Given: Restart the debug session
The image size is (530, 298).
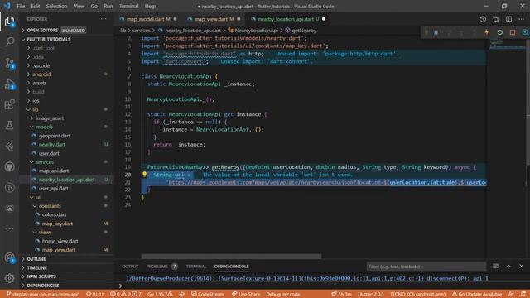Looking at the screenshot, I should (x=499, y=32).
